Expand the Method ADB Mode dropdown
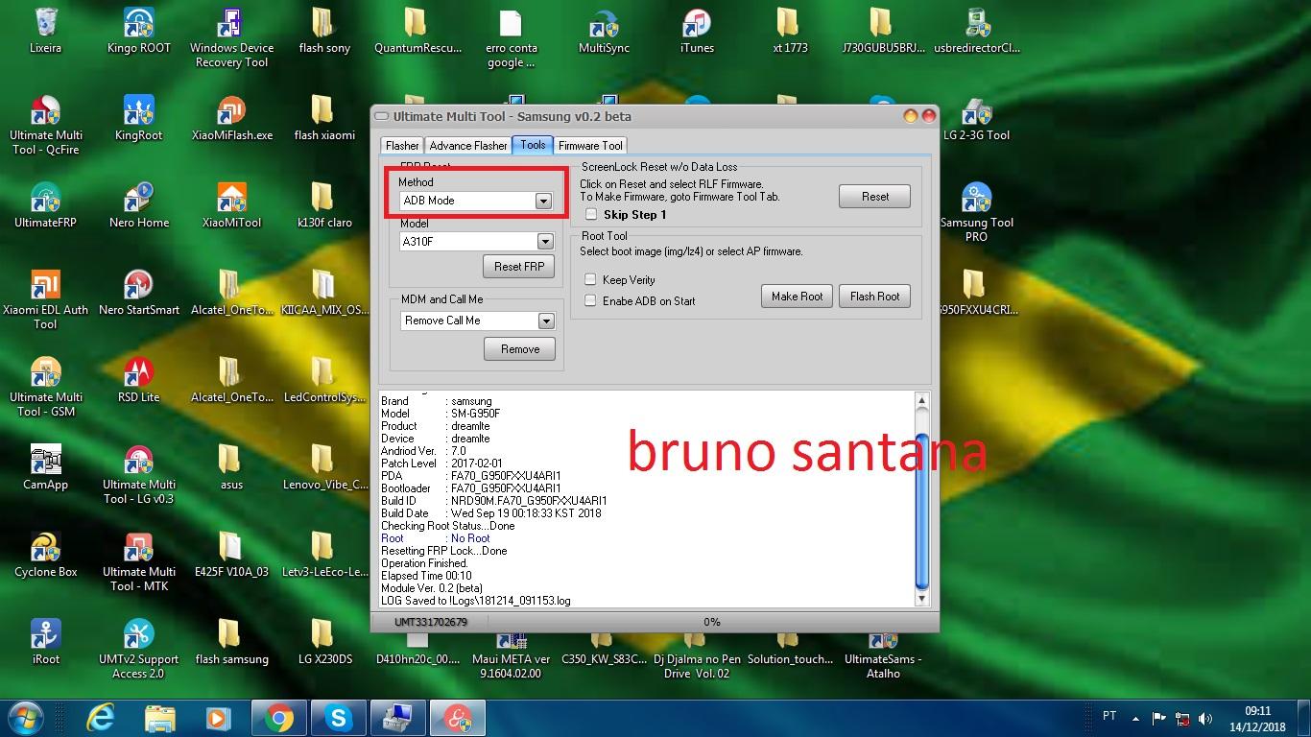 pyautogui.click(x=543, y=201)
